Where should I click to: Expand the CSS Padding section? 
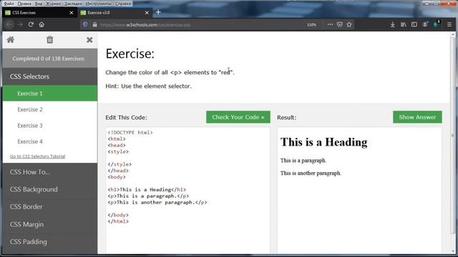pos(50,242)
